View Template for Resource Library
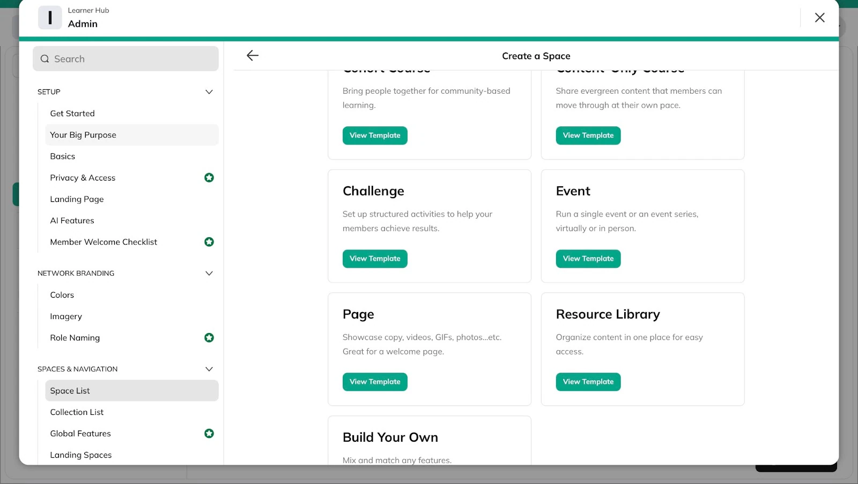 coord(588,382)
